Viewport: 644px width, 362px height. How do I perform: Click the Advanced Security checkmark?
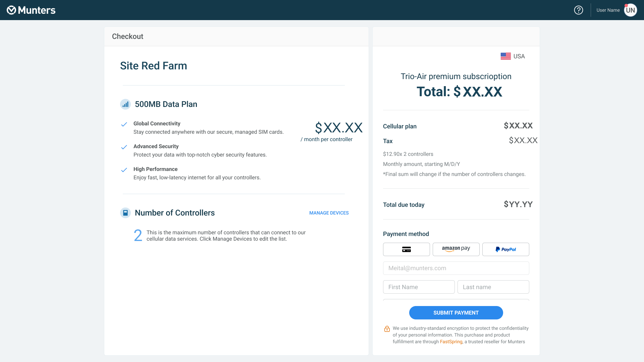tap(124, 147)
